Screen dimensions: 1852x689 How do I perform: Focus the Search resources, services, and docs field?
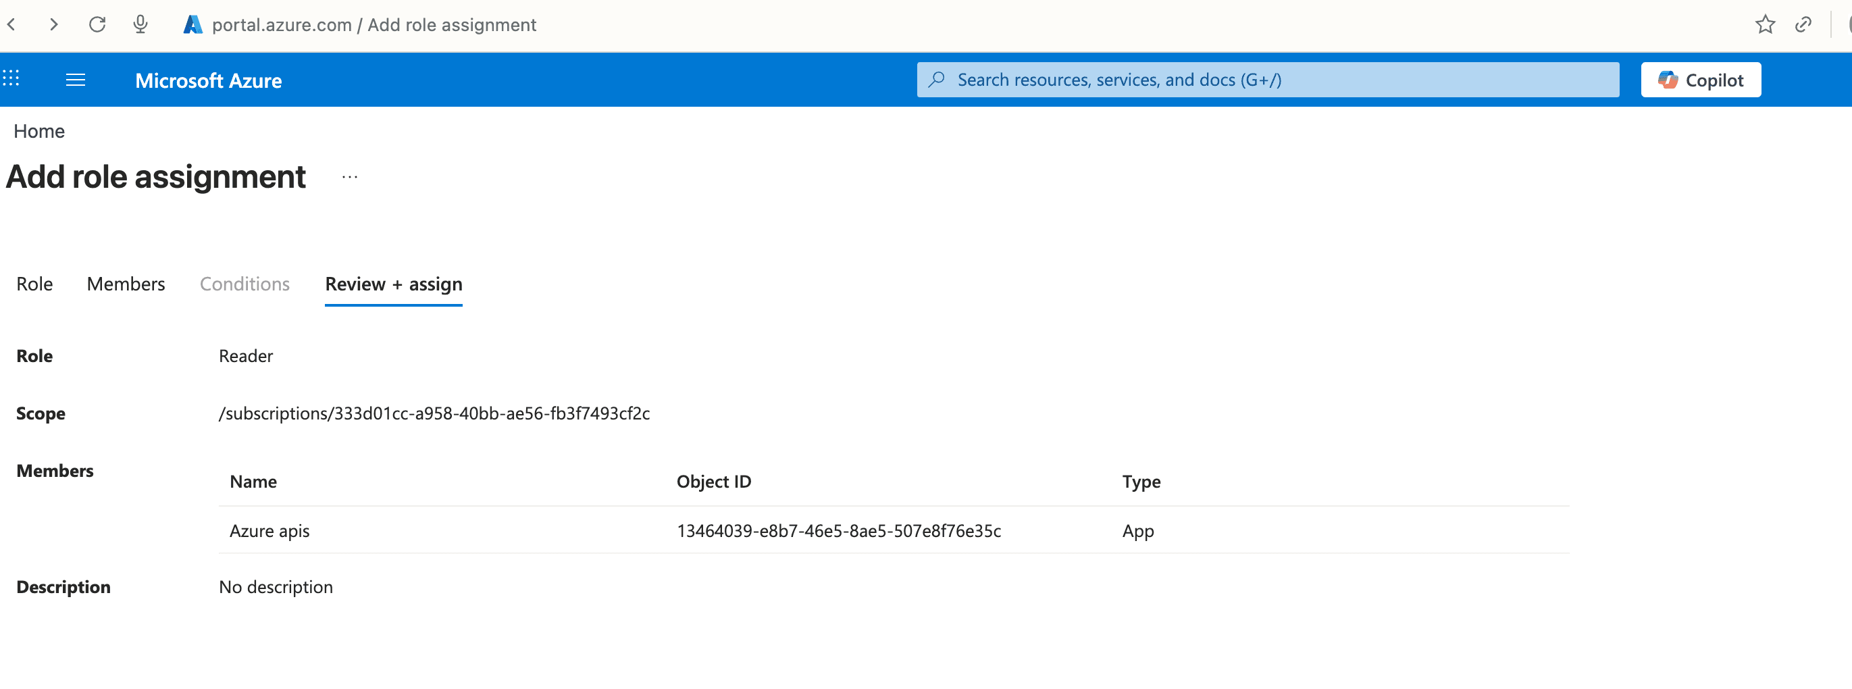1268,80
